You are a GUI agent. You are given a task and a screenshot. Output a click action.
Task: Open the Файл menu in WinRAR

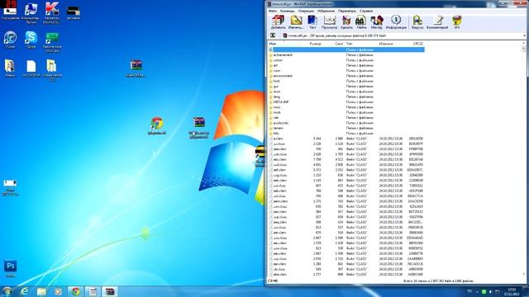(x=273, y=11)
